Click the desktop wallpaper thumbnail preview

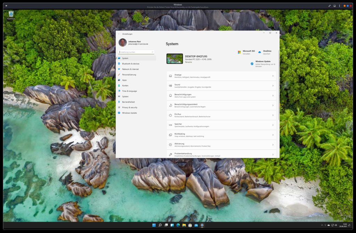(175, 58)
